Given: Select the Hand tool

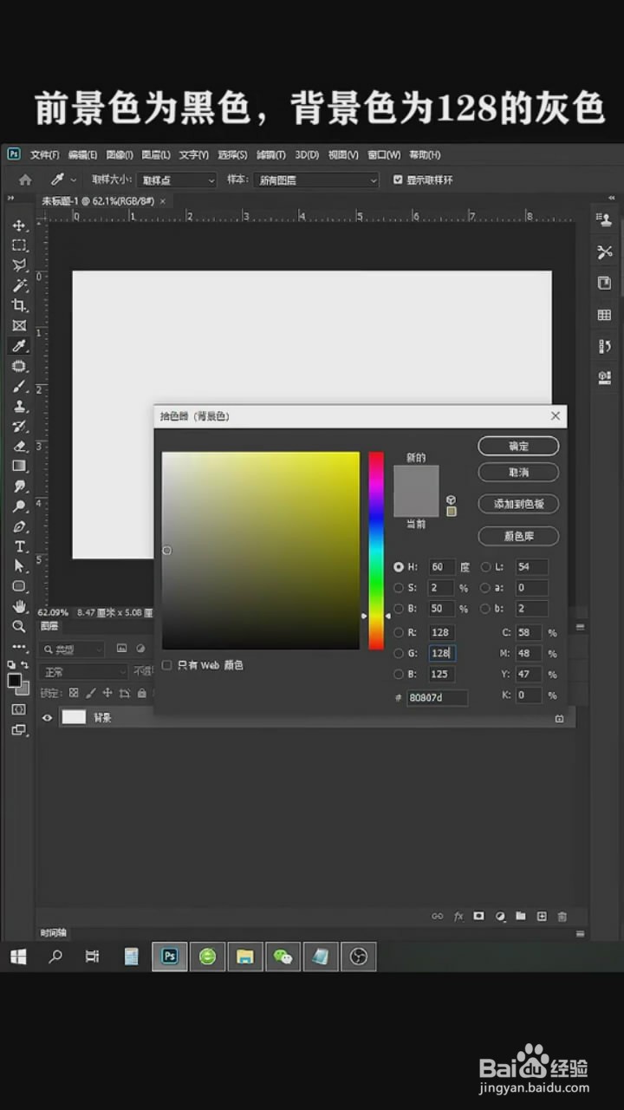Looking at the screenshot, I should pos(19,606).
